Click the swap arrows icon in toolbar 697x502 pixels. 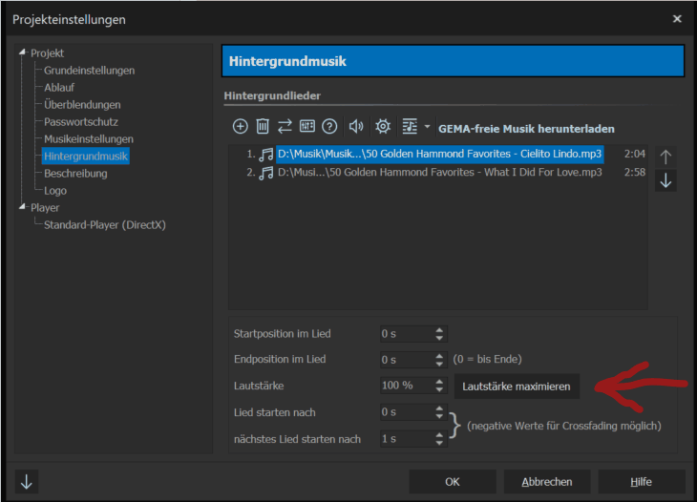(285, 126)
